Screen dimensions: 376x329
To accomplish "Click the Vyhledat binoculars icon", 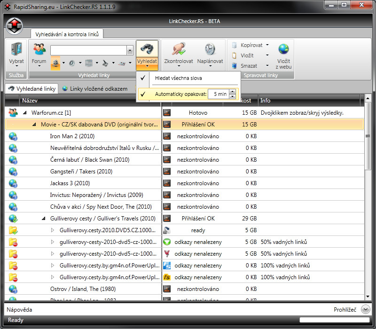I will pos(147,49).
